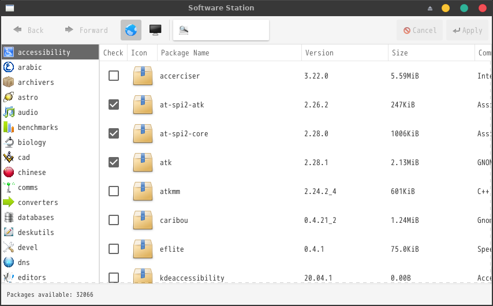Viewport: 493px width, 306px height.
Task: Click the Icon column header
Action: [142, 53]
